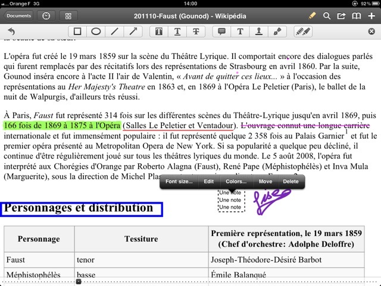Viewport: 381px width, 286px height.
Task: Select the ellipse shape tool
Action: point(95,31)
